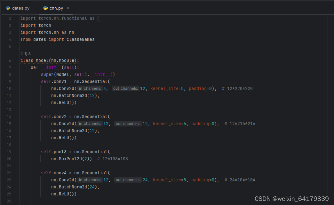Close the cnn.py tab
Viewport: 334px width, 205px height.
click(68, 8)
